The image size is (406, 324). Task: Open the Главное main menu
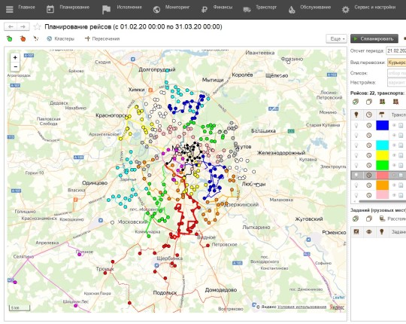tap(20, 8)
